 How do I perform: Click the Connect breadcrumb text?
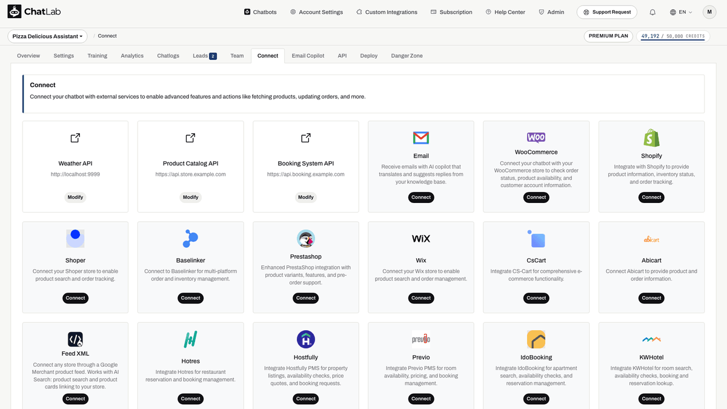[x=107, y=36]
